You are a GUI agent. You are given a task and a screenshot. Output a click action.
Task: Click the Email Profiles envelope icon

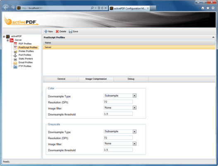pyautogui.click(x=15, y=63)
